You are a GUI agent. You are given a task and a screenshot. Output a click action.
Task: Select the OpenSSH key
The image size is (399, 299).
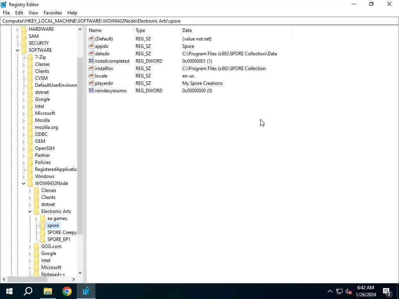pyautogui.click(x=45, y=148)
